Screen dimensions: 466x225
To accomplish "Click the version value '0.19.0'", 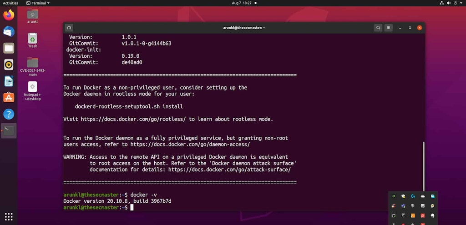I will (x=131, y=56).
